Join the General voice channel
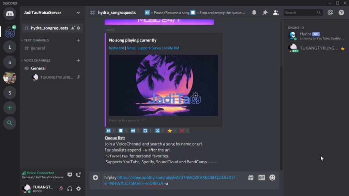 pos(38,68)
